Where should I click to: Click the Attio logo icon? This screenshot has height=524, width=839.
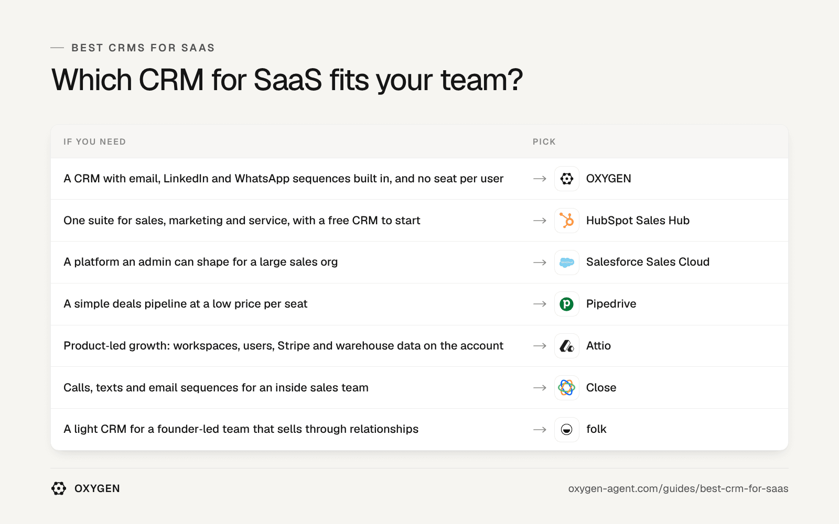(567, 346)
